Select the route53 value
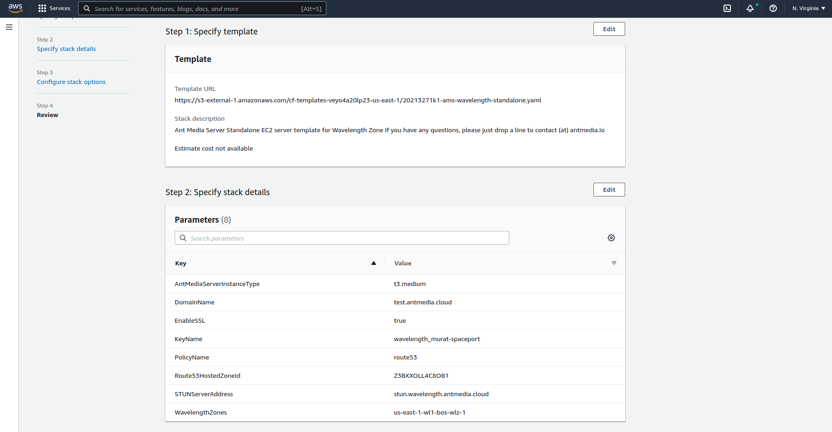Screen dimensions: 832x432 click(x=405, y=357)
